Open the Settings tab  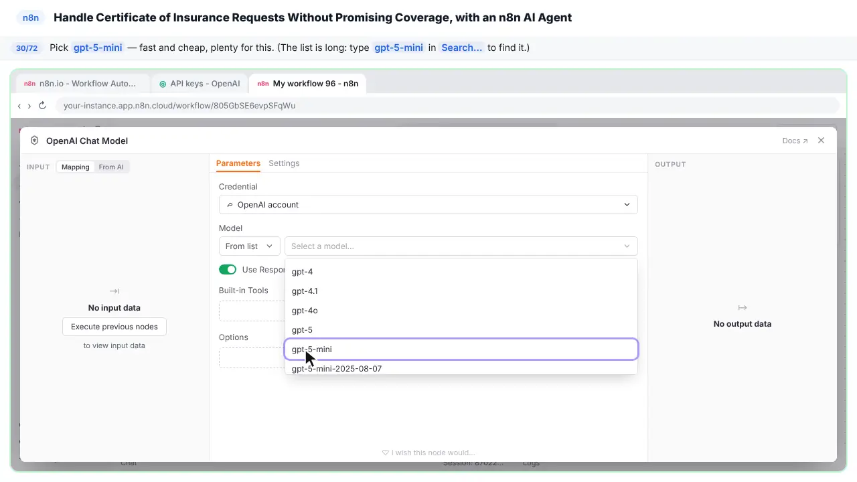(284, 163)
